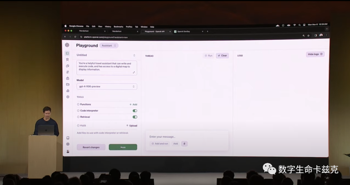
Task: Close the Playground - OpenAI API tab
Action: (x=170, y=31)
